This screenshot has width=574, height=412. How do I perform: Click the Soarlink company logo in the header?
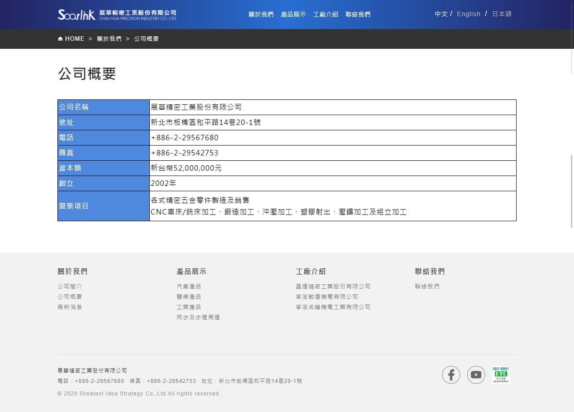pos(117,14)
